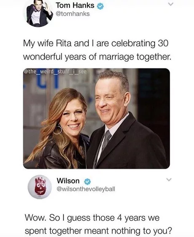
Task: Open the Tom Hanks display name
Action: click(75, 5)
